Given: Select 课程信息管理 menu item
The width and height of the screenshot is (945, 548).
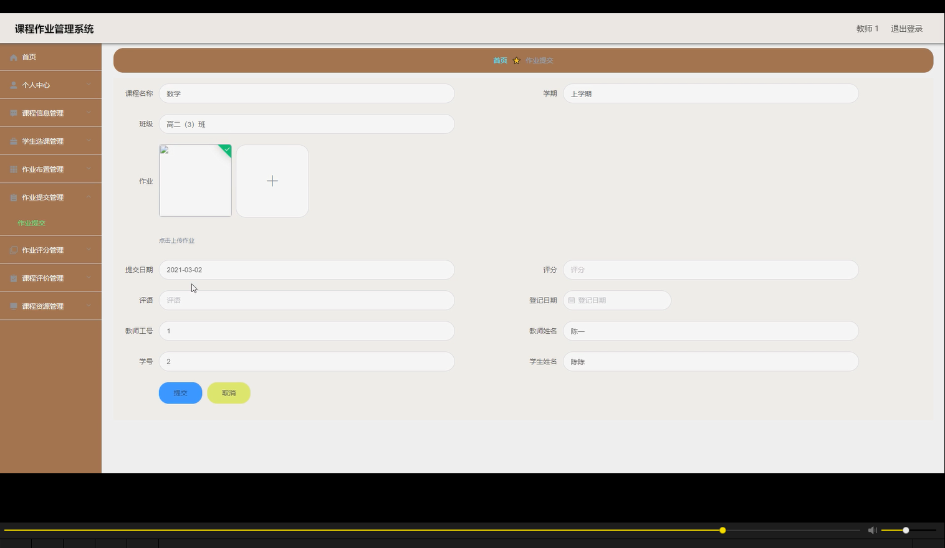Looking at the screenshot, I should (x=50, y=113).
